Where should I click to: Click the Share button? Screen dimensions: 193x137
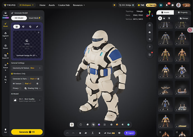click(x=109, y=133)
